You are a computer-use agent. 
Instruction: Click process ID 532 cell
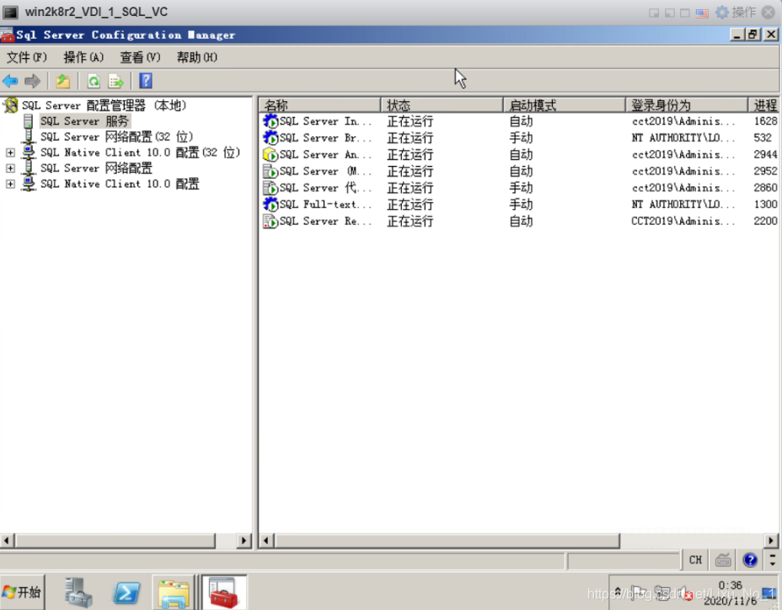pos(763,137)
